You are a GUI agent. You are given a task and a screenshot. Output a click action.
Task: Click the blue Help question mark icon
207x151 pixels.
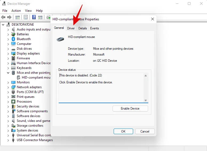point(34,17)
